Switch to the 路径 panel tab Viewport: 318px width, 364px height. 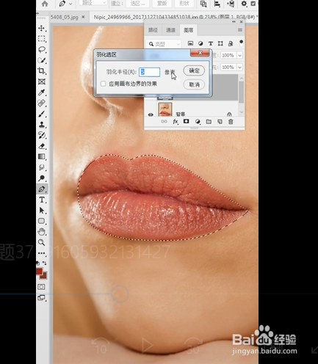pos(153,30)
